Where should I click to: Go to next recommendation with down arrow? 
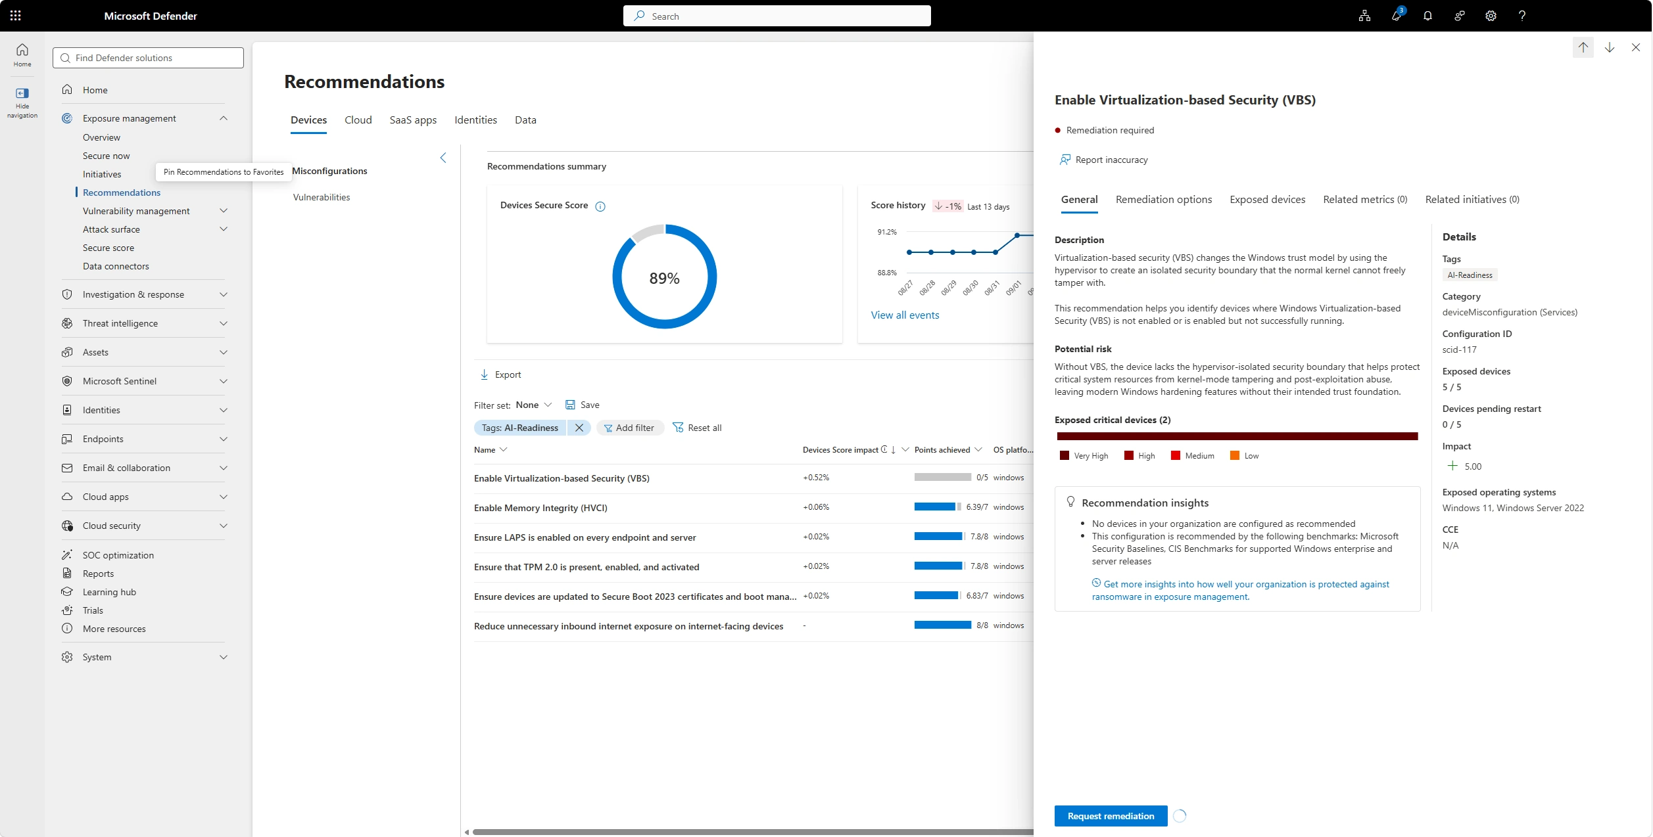[1610, 47]
